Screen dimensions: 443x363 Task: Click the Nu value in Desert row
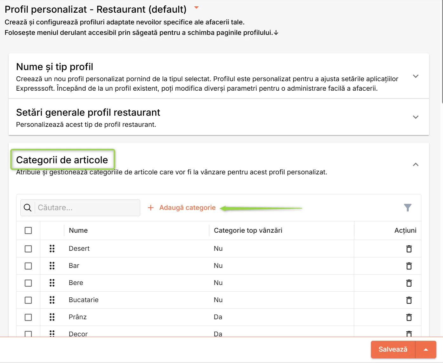point(218,249)
